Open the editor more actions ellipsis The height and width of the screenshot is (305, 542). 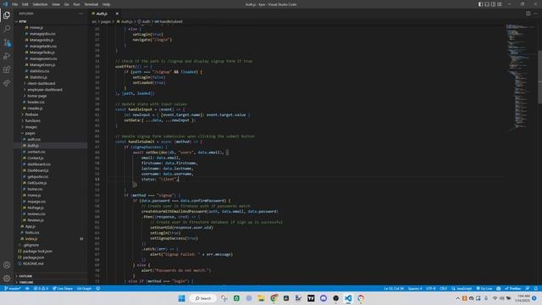[x=535, y=14]
